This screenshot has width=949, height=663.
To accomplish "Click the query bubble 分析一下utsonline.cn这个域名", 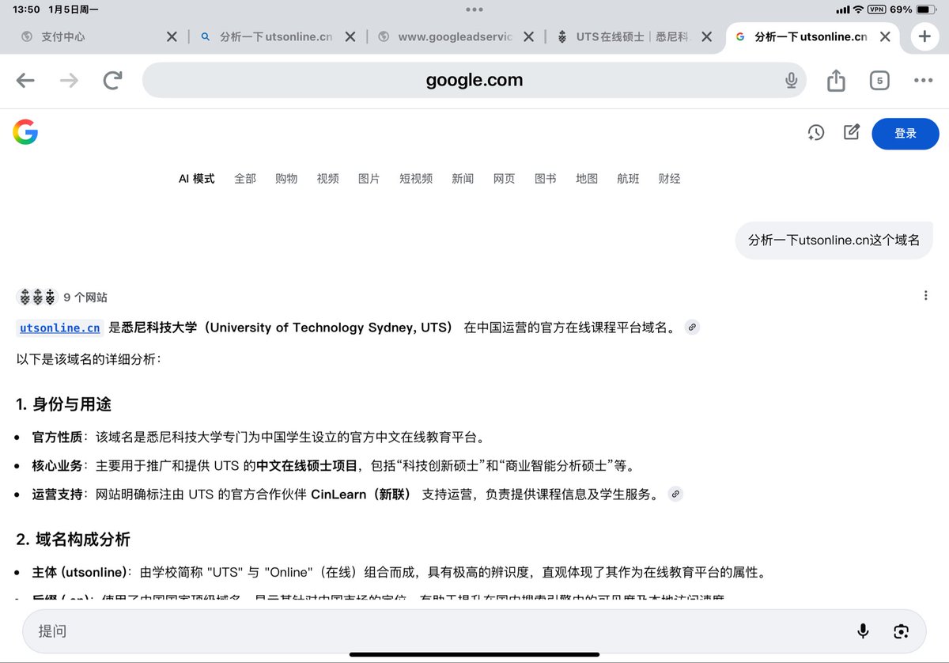I will click(x=834, y=241).
